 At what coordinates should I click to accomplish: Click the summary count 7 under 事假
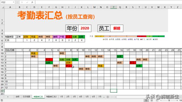click(x=49, y=40)
